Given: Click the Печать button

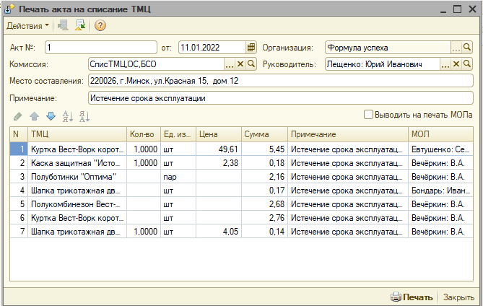Looking at the screenshot, I should pyautogui.click(x=412, y=297).
